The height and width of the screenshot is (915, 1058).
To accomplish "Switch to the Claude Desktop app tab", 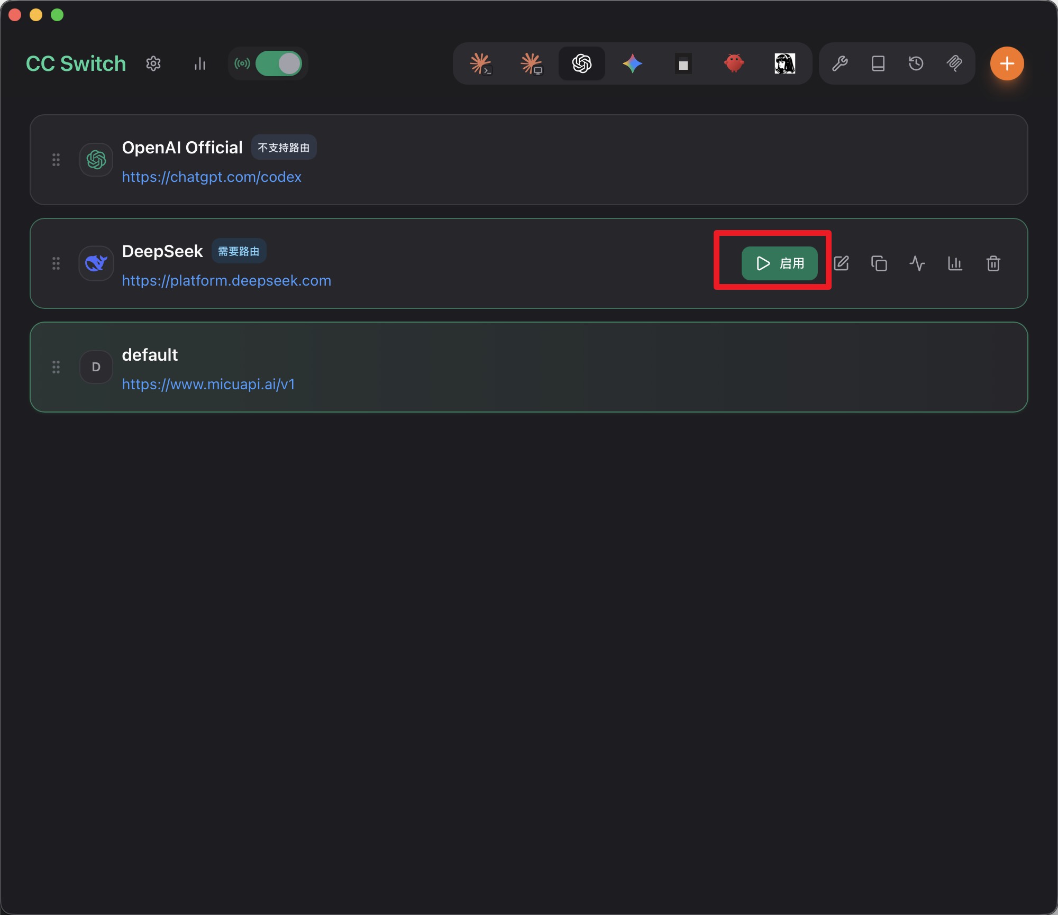I will click(531, 63).
